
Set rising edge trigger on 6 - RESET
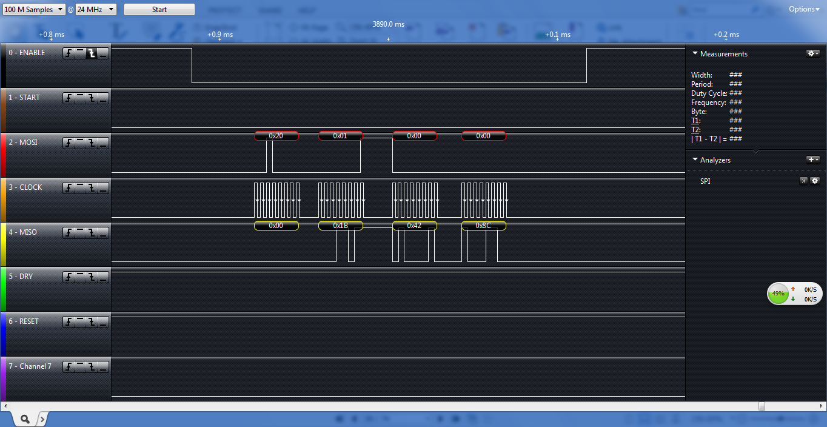[69, 321]
